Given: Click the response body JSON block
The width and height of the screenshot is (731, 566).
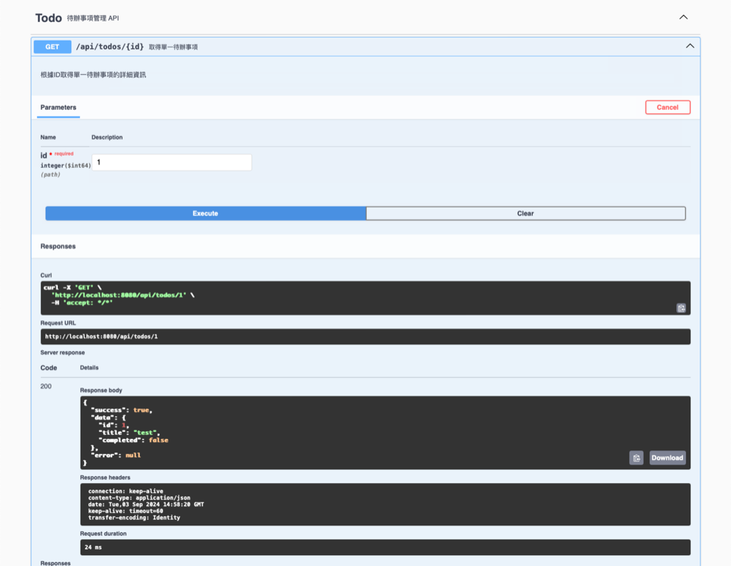Looking at the screenshot, I should click(x=385, y=433).
